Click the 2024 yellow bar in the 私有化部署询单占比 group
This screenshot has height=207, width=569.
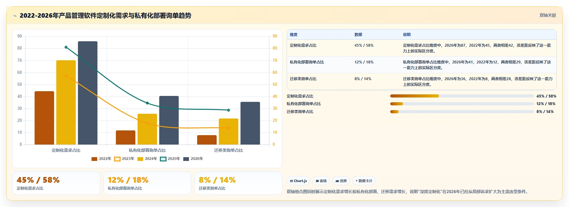pyautogui.click(x=147, y=129)
